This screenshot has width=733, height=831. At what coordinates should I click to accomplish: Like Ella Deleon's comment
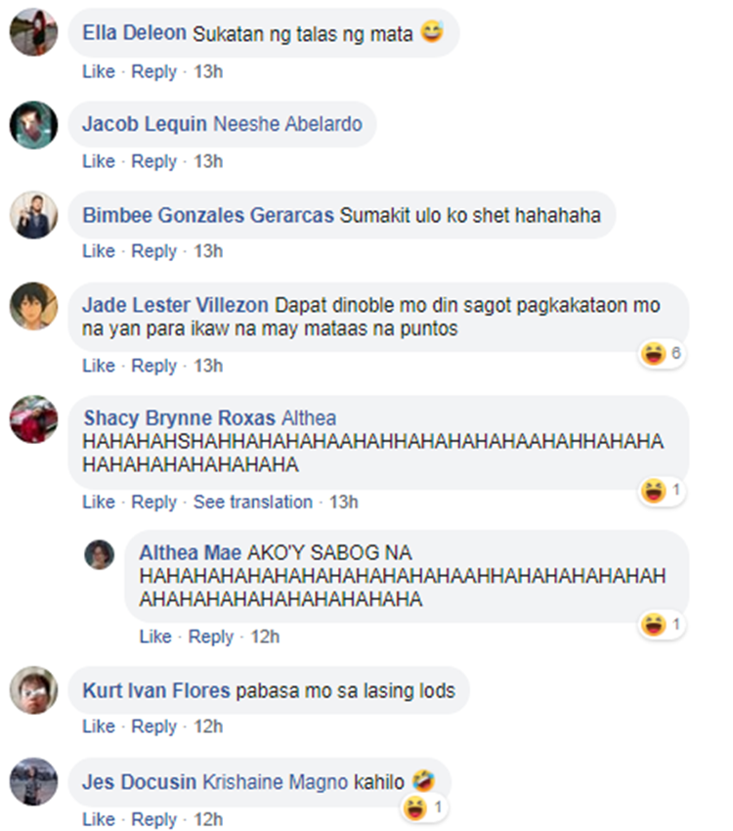(99, 71)
